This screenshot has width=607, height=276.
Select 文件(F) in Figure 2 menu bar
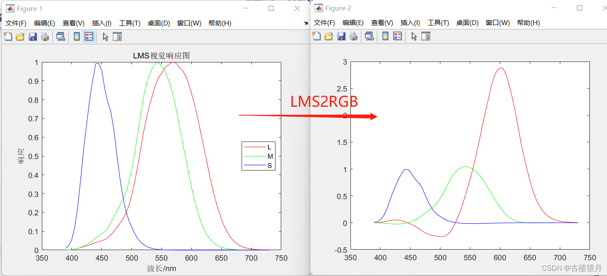coord(324,23)
